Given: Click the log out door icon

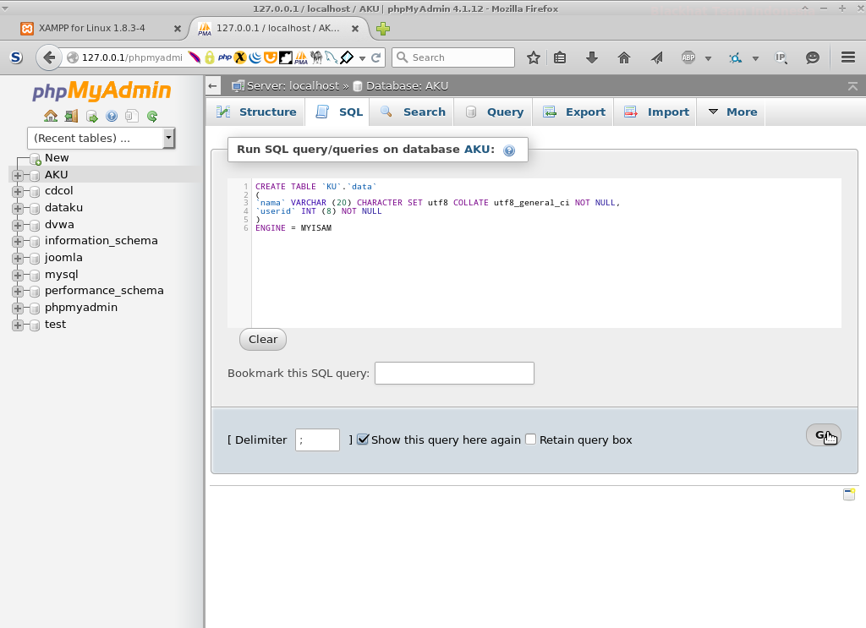Looking at the screenshot, I should click(x=71, y=116).
